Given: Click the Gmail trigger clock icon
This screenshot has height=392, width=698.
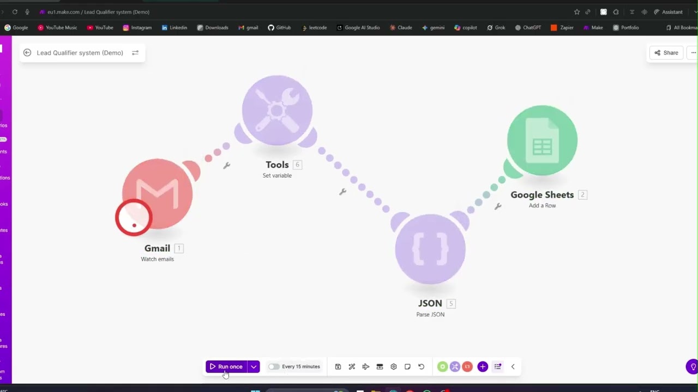Looking at the screenshot, I should pos(134,218).
